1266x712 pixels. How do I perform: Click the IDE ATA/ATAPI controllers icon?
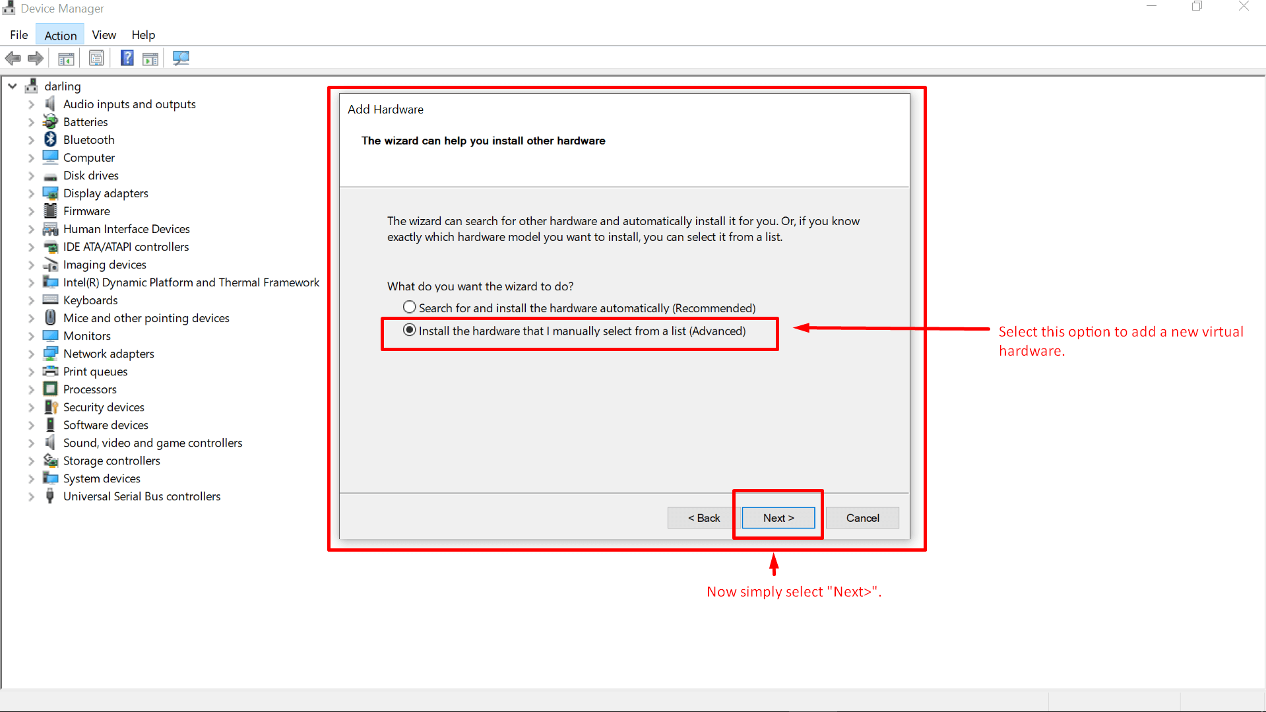[x=50, y=247]
